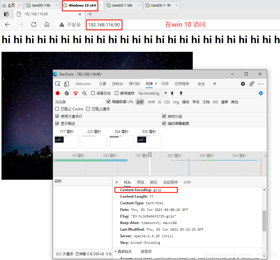280x260 pixels.
Task: Open tab actions menu icon at far left
Action: point(6,14)
